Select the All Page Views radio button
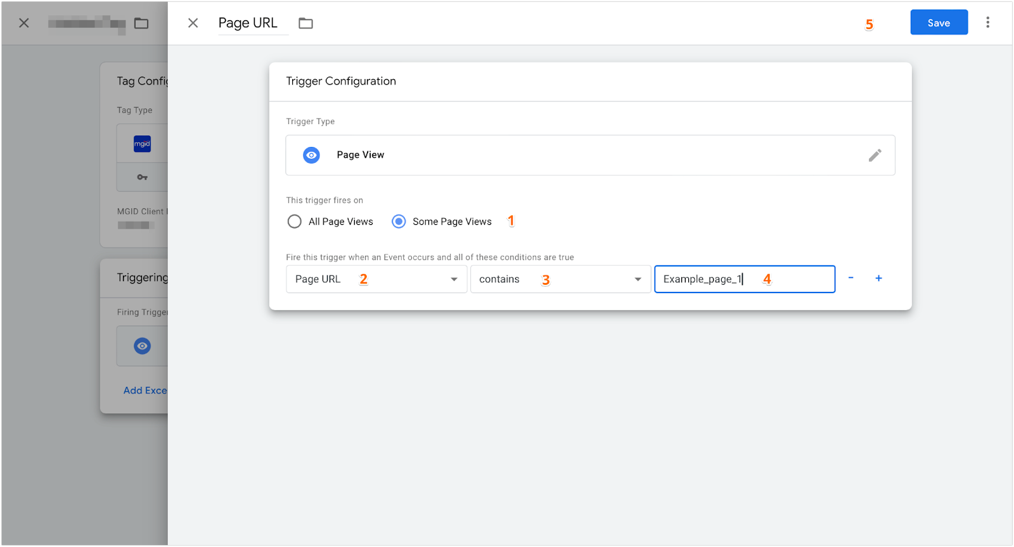Viewport: 1014px width, 547px height. click(295, 222)
